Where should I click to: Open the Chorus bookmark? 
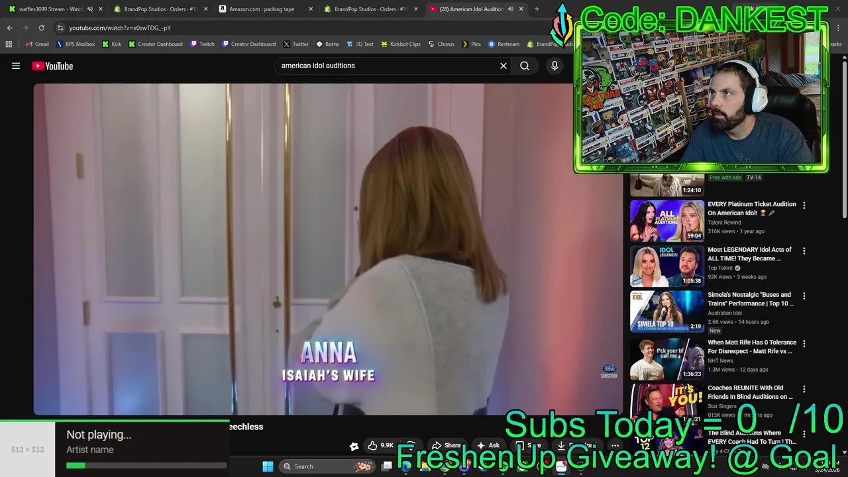point(441,44)
